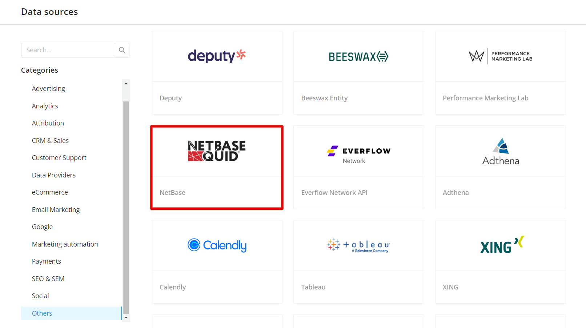Screen dimensions: 586x328
Task: Open the Advertising category
Action: tap(48, 88)
